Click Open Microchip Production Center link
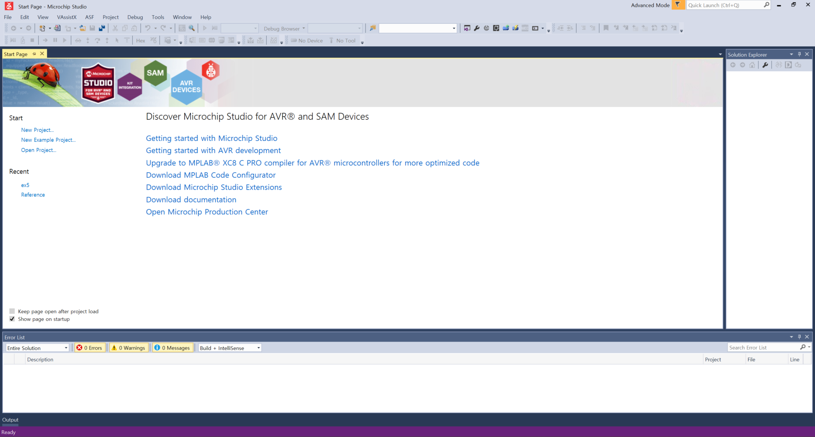This screenshot has width=815, height=437. click(207, 212)
